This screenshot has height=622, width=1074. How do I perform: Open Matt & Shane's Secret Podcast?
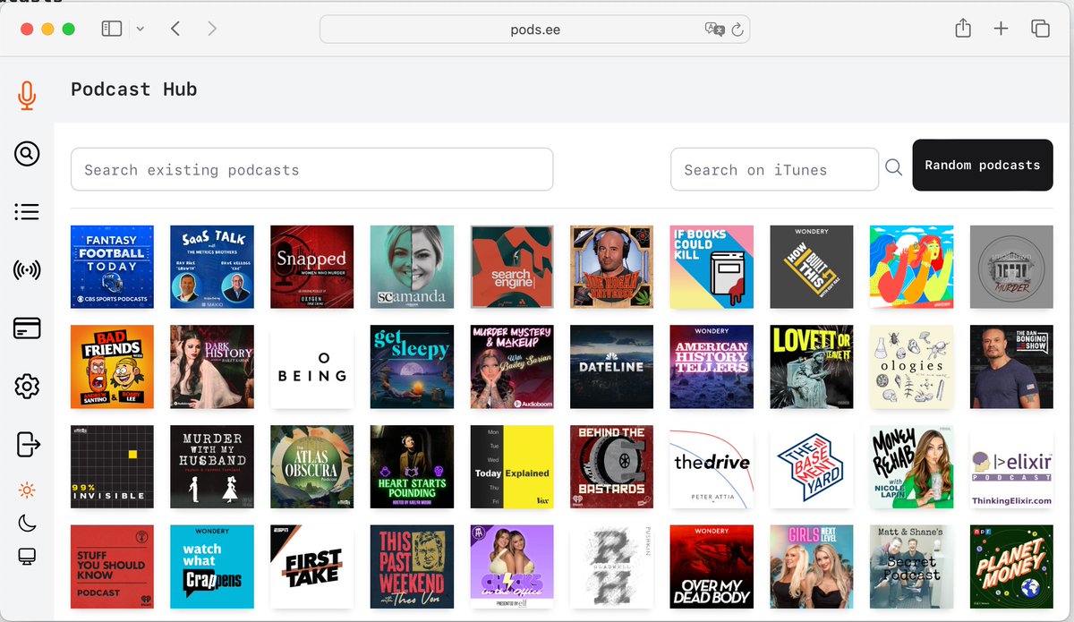[x=912, y=567]
